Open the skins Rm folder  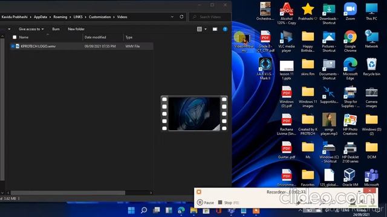pyautogui.click(x=308, y=67)
